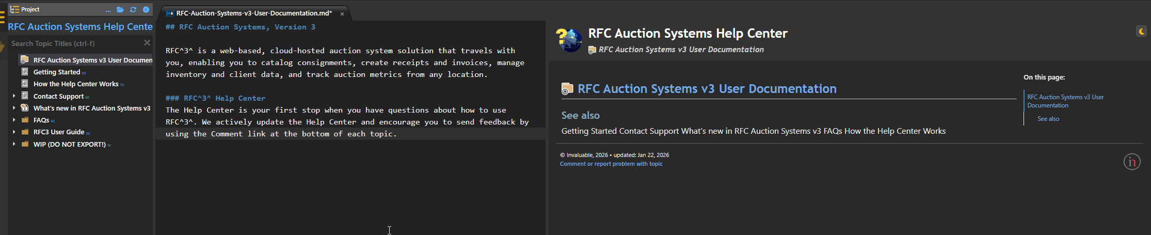Select the RFC-Auction-Systems-v3-User-Documentation.md tab
Screen dimensions: 1151x235
[253, 13]
